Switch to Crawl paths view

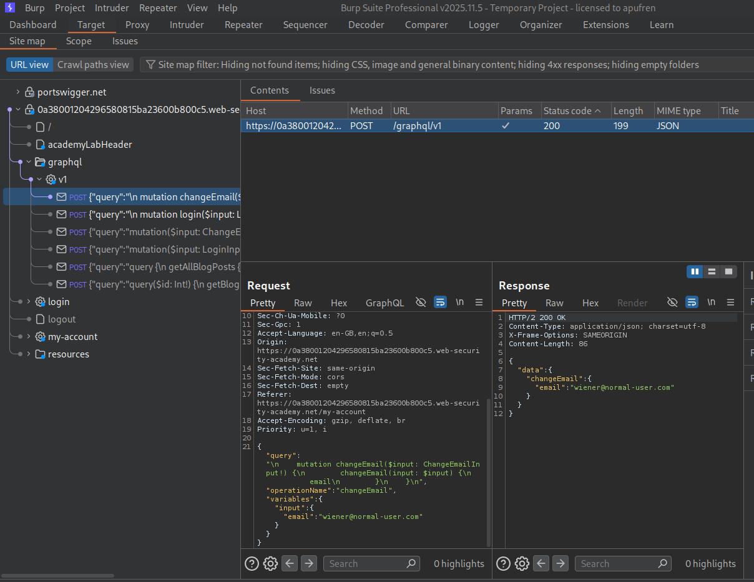point(93,65)
